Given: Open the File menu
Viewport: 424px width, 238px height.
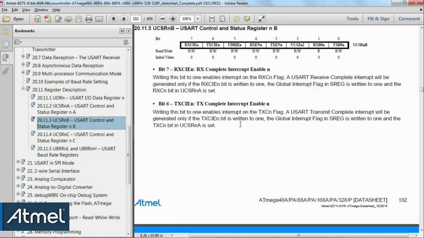Looking at the screenshot, I should (x=5, y=10).
